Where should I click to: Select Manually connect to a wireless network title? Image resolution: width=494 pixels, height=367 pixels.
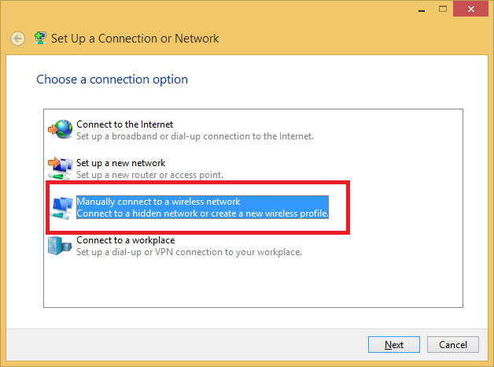tap(158, 202)
